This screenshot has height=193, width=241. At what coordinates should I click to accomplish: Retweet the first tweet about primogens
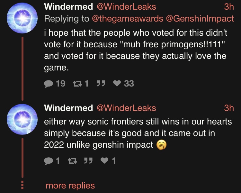(77, 84)
